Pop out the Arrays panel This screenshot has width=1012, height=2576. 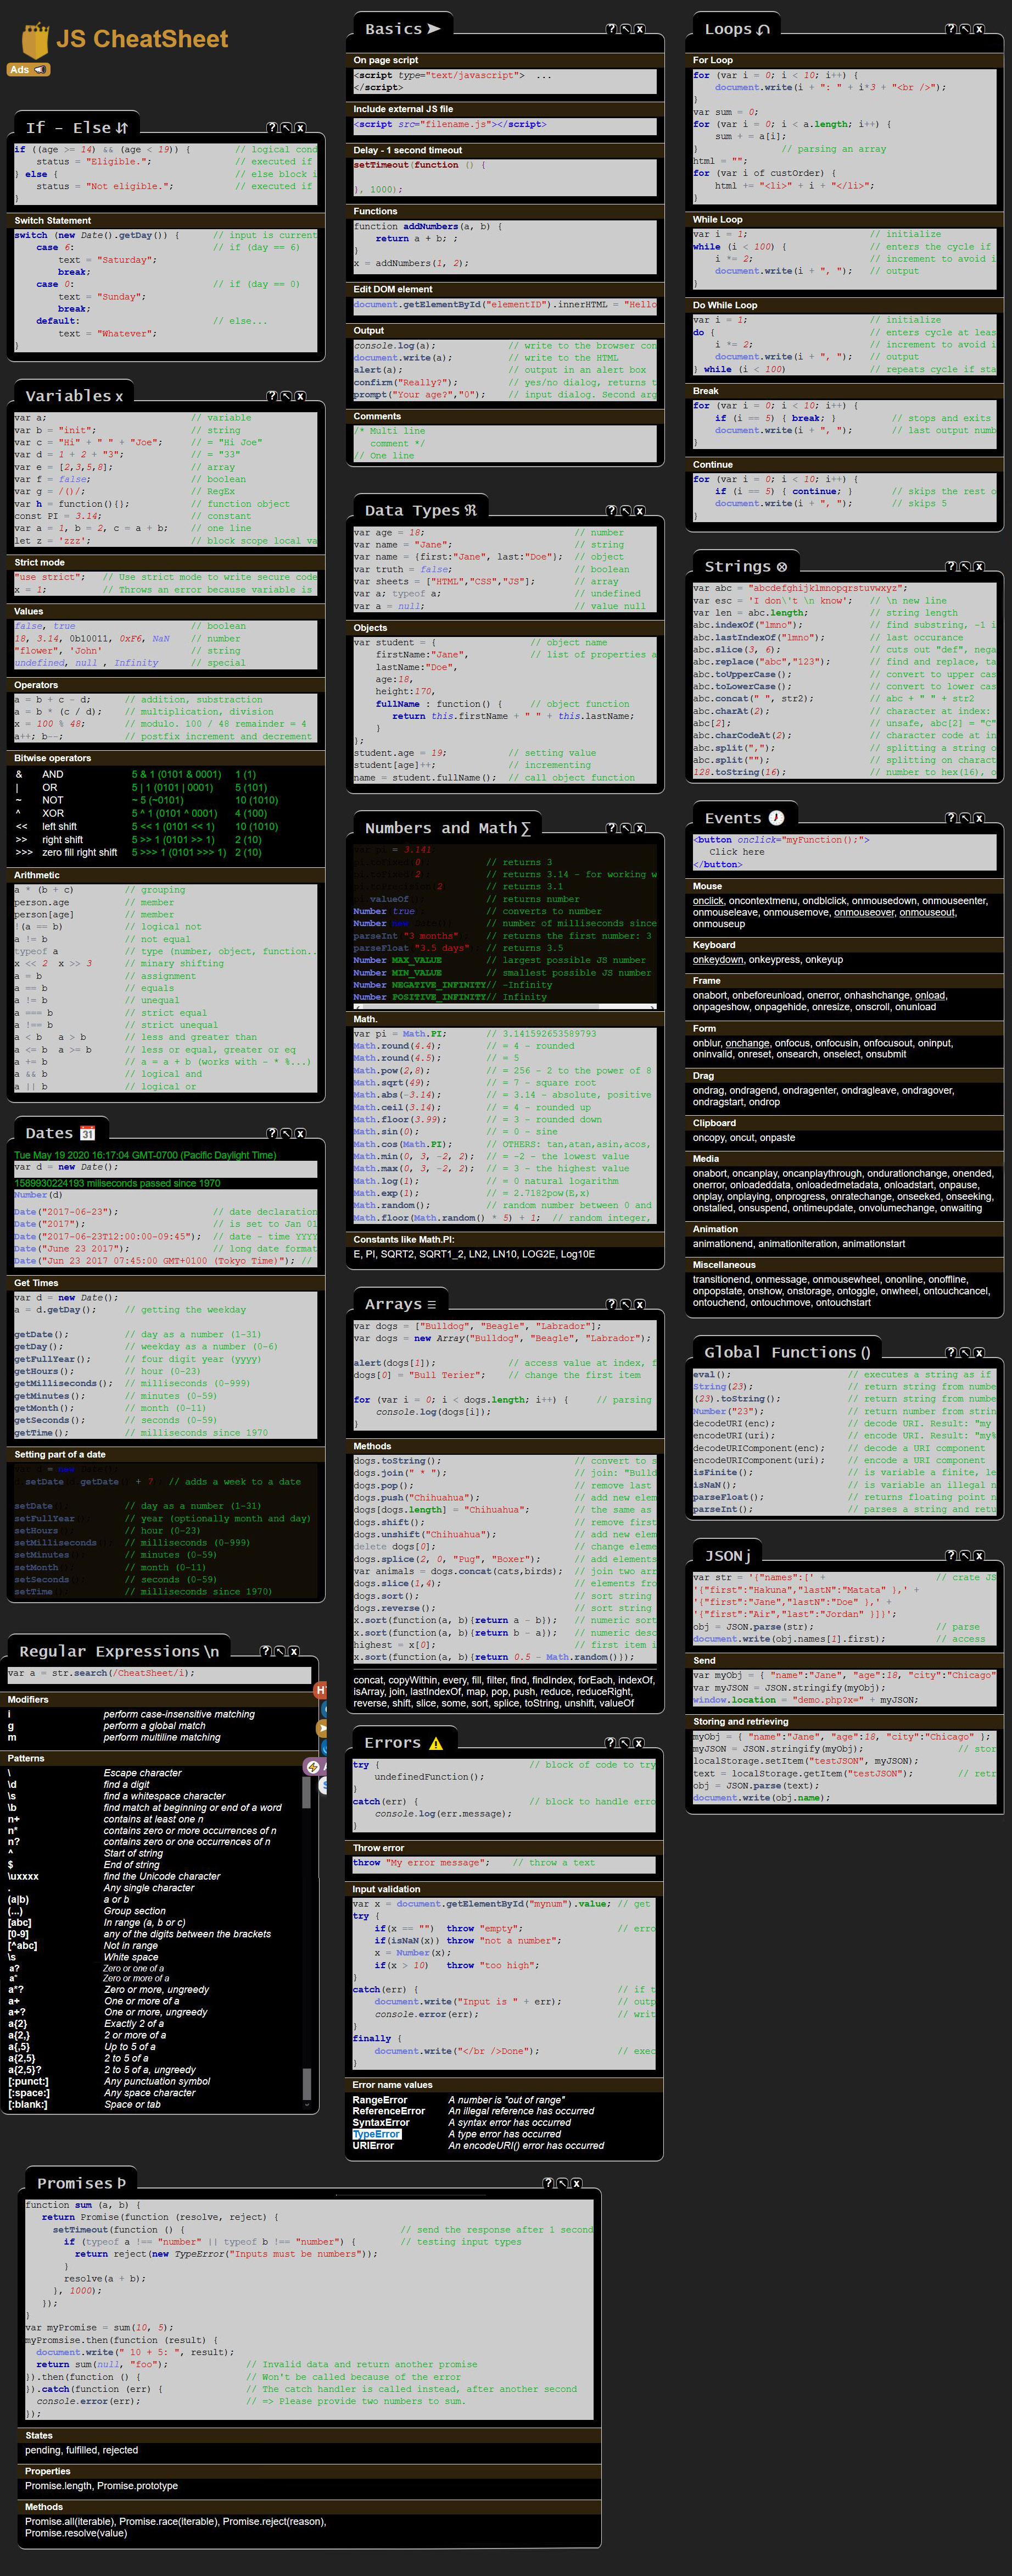pyautogui.click(x=625, y=1304)
